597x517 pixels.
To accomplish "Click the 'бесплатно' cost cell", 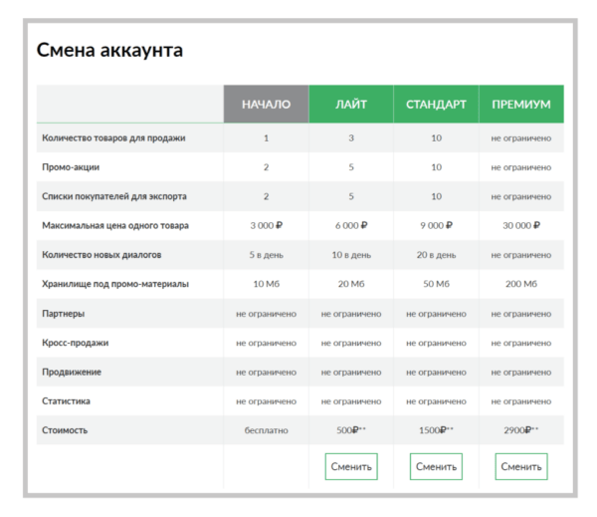I will pyautogui.click(x=266, y=430).
